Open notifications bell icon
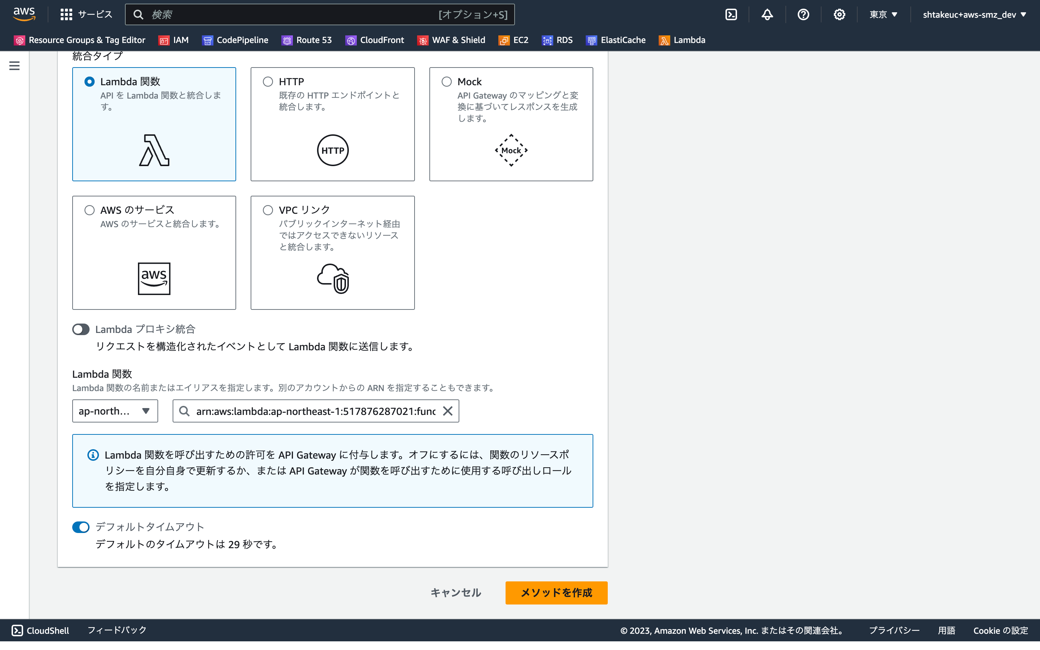The image size is (1040, 650). click(x=767, y=14)
